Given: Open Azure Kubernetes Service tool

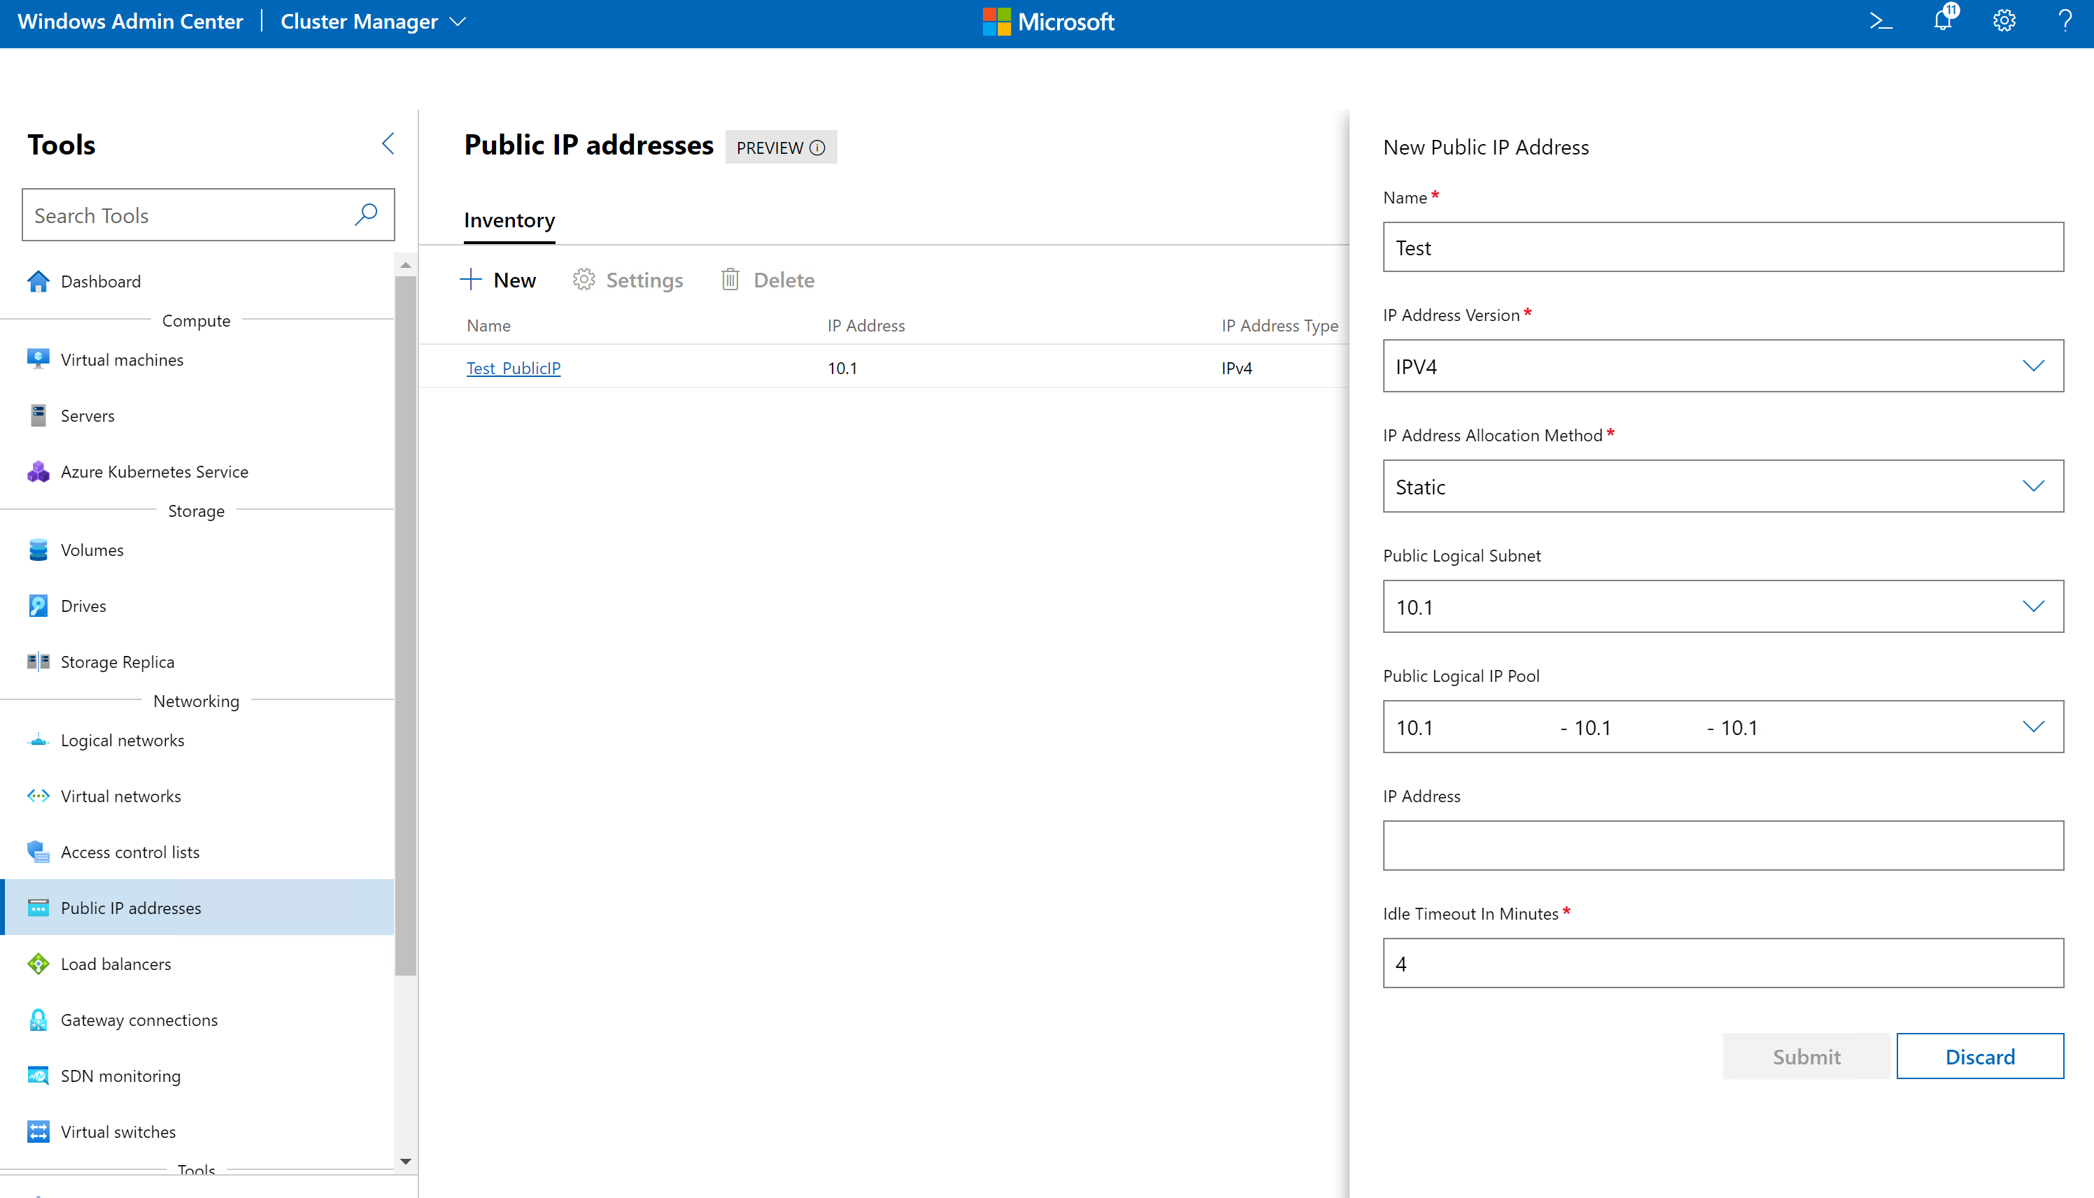Looking at the screenshot, I should 154,471.
